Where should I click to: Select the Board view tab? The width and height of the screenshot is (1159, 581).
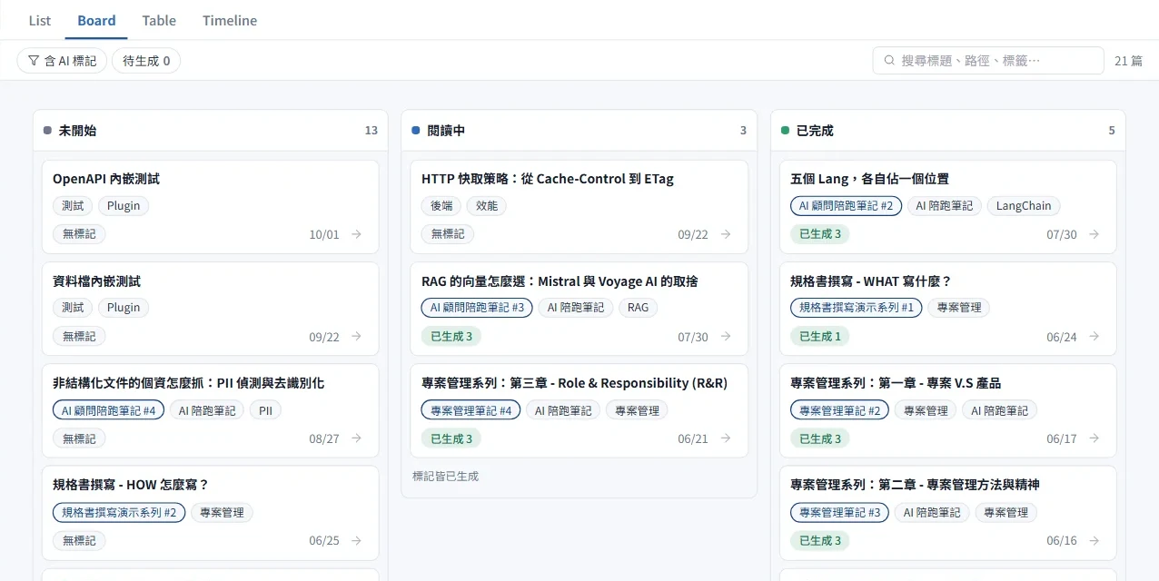pyautogui.click(x=96, y=20)
